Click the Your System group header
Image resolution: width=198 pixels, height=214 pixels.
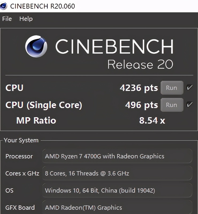[x=21, y=140]
